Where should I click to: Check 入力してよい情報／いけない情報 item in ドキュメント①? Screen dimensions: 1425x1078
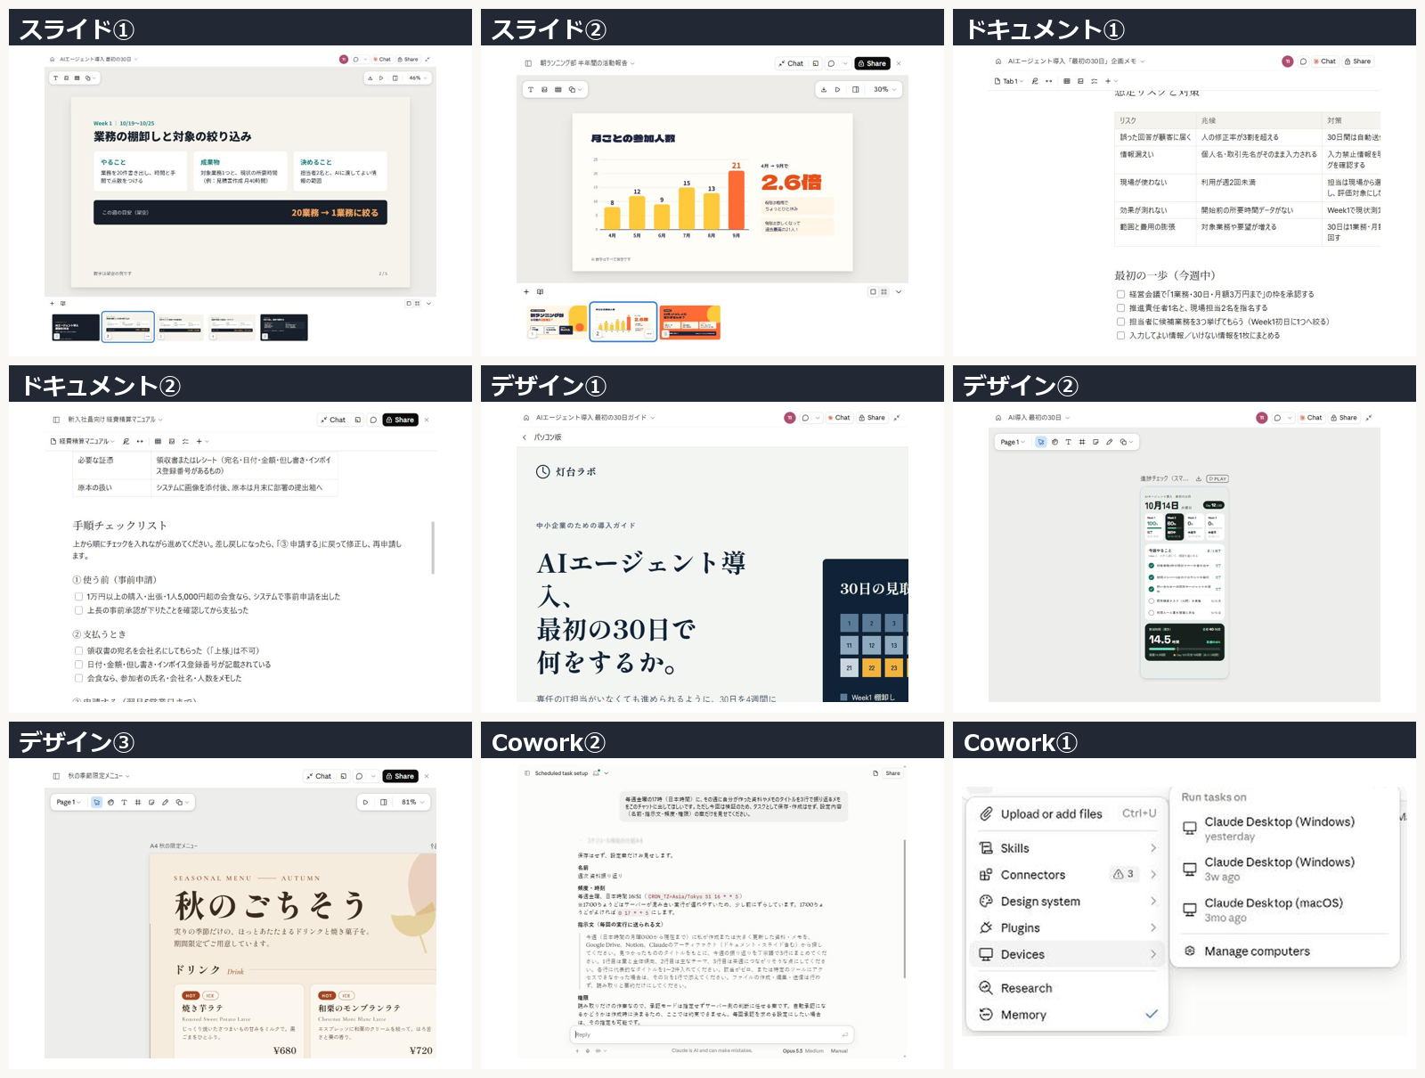pyautogui.click(x=1120, y=336)
